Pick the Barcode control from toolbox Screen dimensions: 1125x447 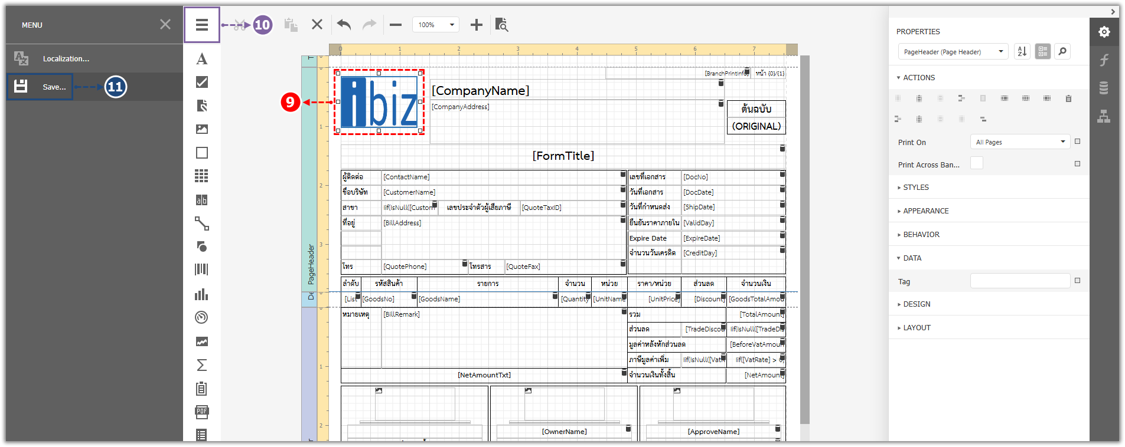pos(201,269)
